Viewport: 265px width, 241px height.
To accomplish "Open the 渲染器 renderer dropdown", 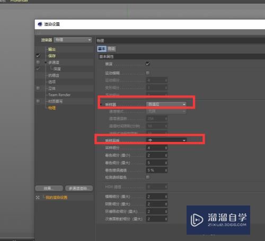I will coord(73,40).
